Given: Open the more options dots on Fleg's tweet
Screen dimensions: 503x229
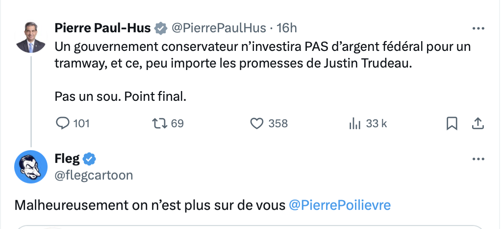Looking at the screenshot, I should [478, 159].
